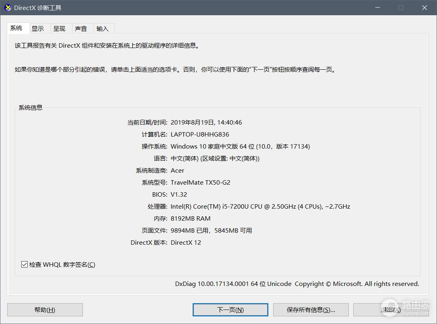The width and height of the screenshot is (437, 324).
Task: Click the DxDiag copyright text line
Action: point(297,284)
